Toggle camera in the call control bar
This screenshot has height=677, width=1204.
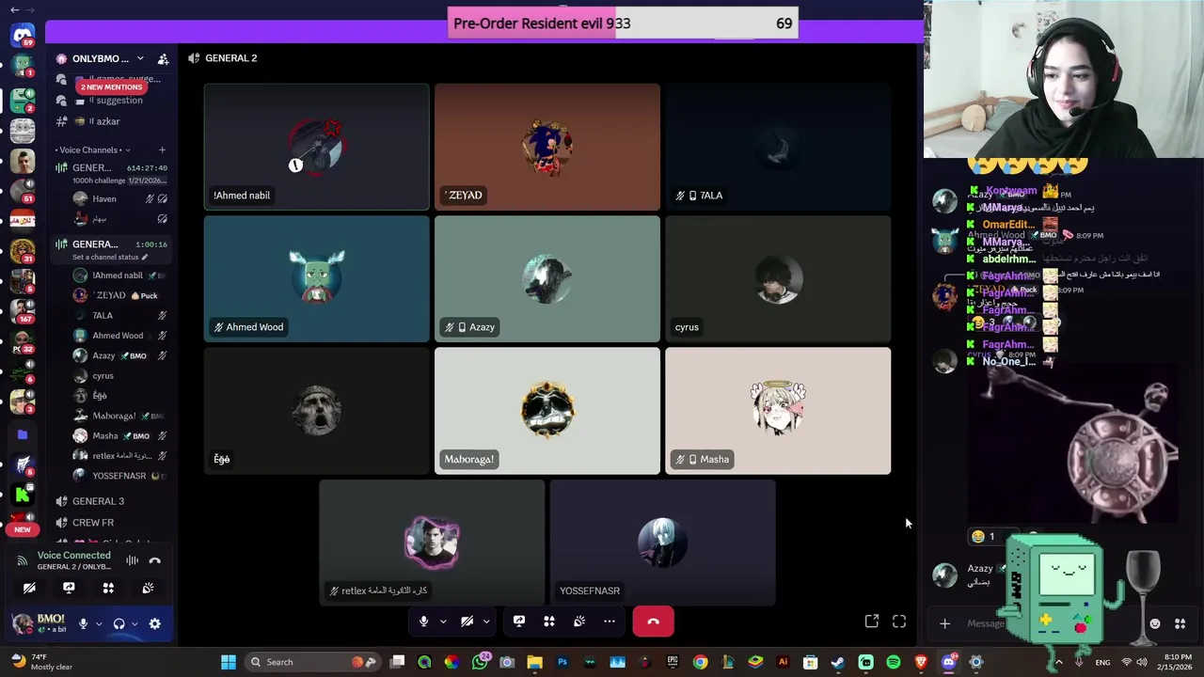[x=467, y=622]
